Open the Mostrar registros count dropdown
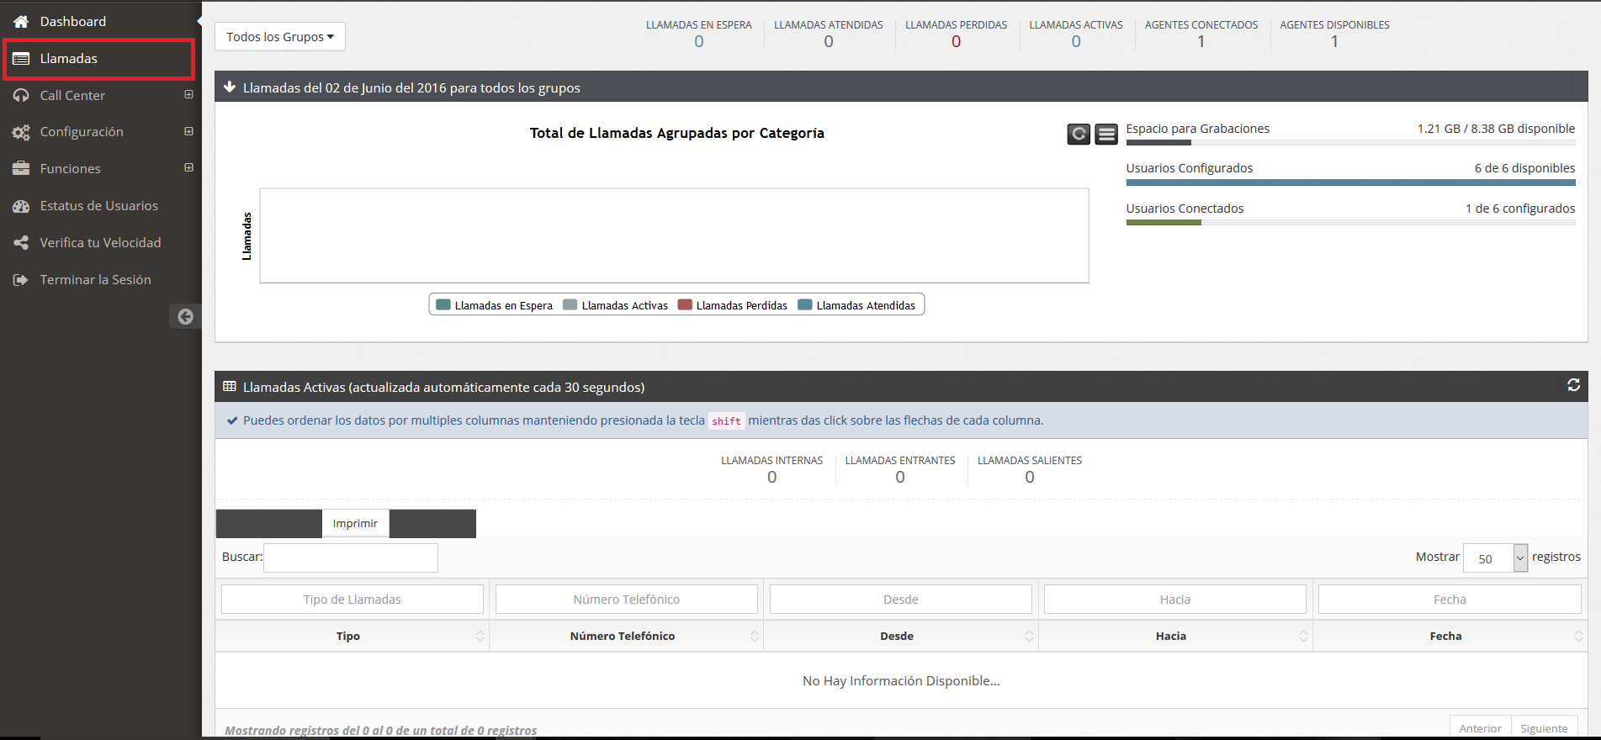Viewport: 1601px width, 740px height. tap(1495, 558)
